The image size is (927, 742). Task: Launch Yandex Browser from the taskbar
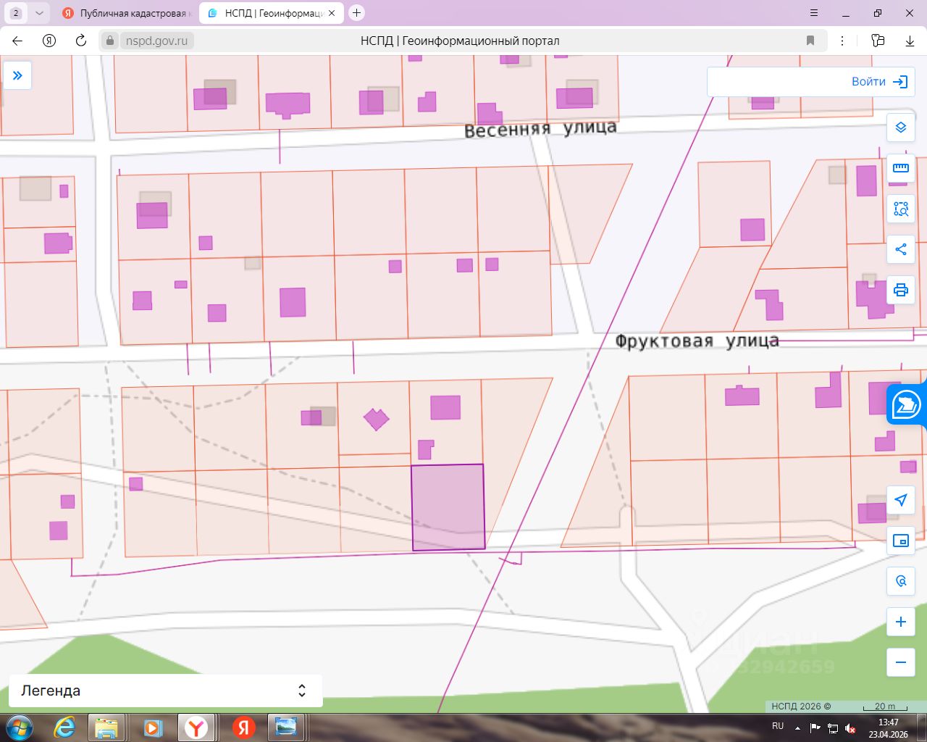click(196, 727)
